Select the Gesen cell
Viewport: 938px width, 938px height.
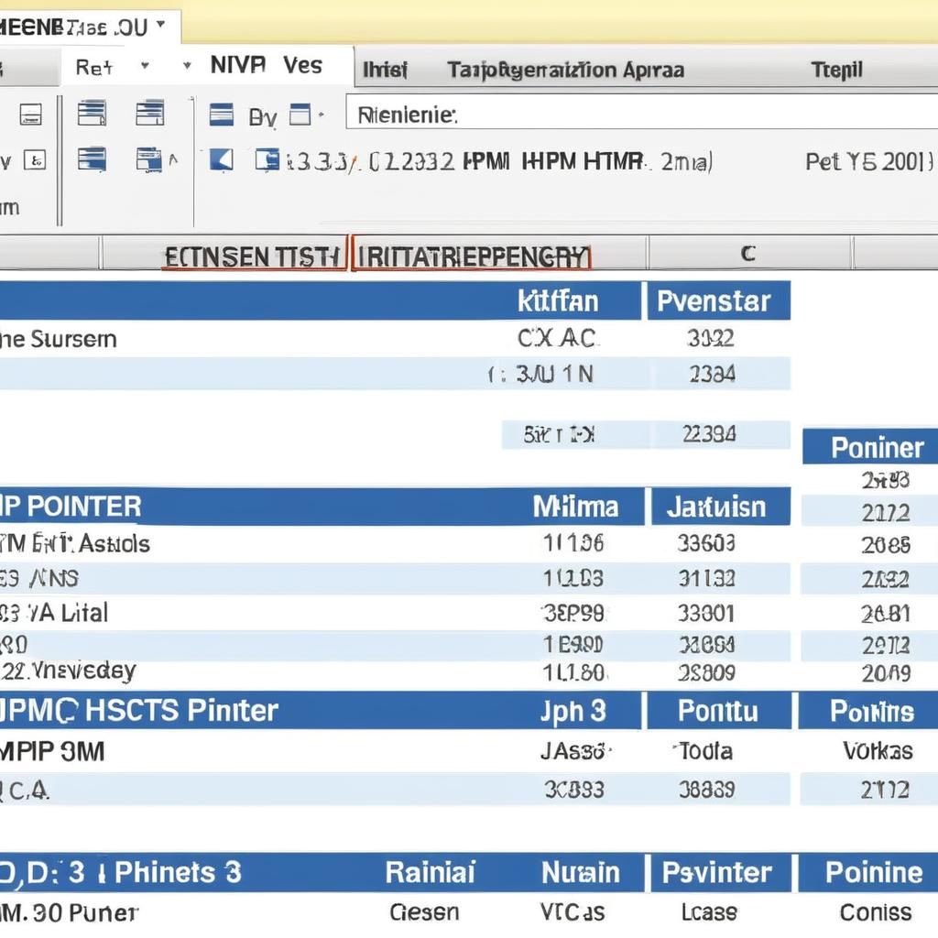(424, 912)
